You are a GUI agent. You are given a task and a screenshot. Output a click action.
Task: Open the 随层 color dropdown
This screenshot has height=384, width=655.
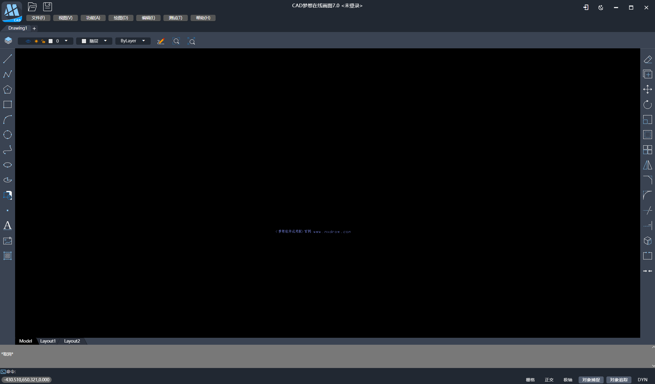coord(105,41)
